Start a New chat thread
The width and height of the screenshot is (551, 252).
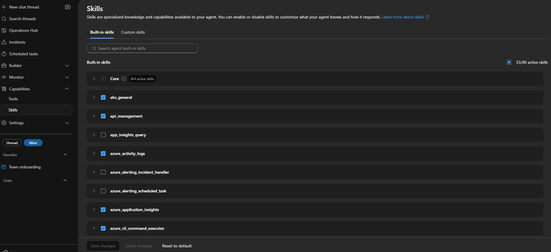[x=24, y=7]
